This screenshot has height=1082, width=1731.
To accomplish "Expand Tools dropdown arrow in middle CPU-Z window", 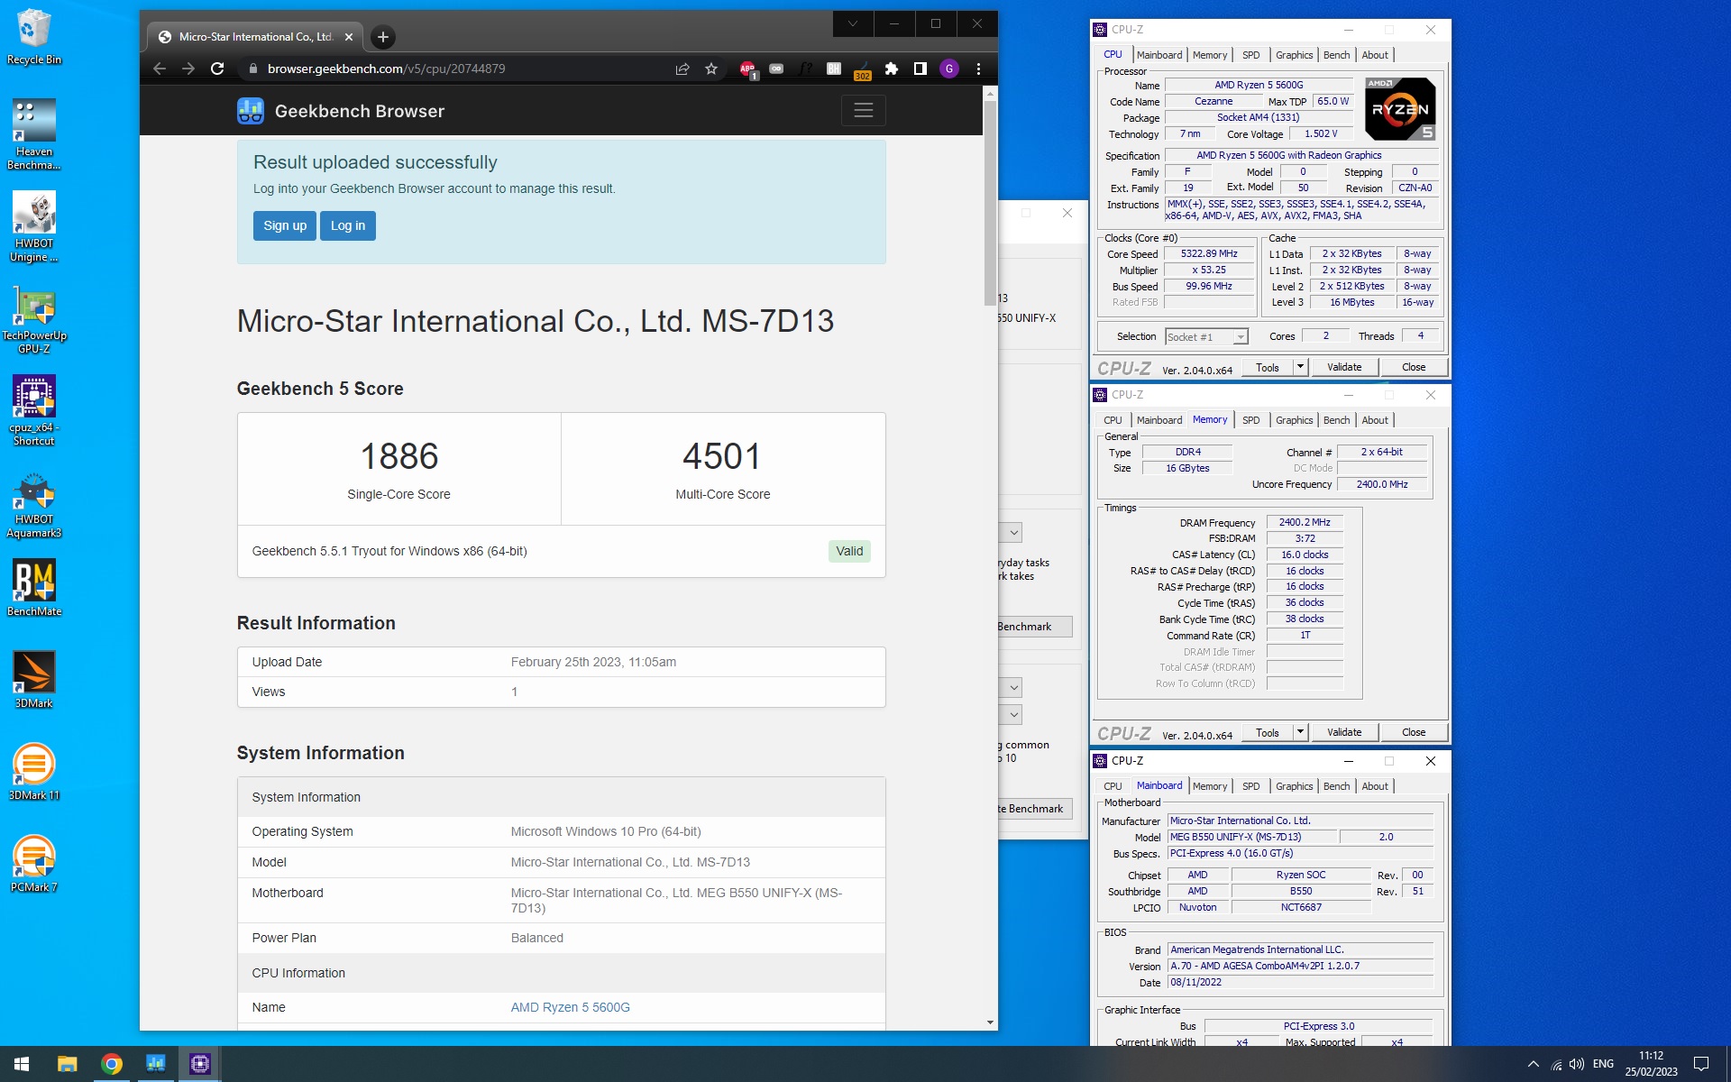I will coord(1300,732).
